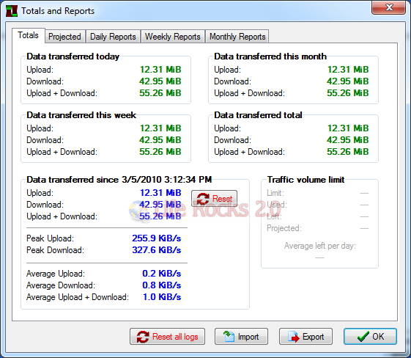Click the Peak Download value 327.6 KiB/s
Image resolution: width=411 pixels, height=358 pixels.
(x=157, y=250)
